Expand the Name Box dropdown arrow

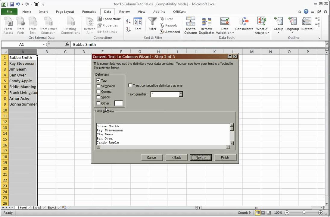click(44, 44)
